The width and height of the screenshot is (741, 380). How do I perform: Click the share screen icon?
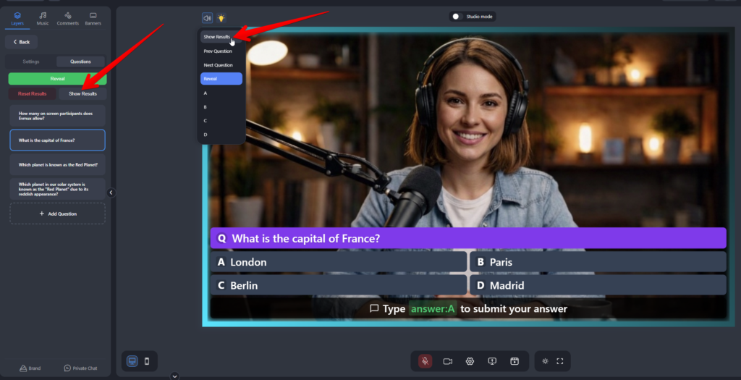coord(492,361)
